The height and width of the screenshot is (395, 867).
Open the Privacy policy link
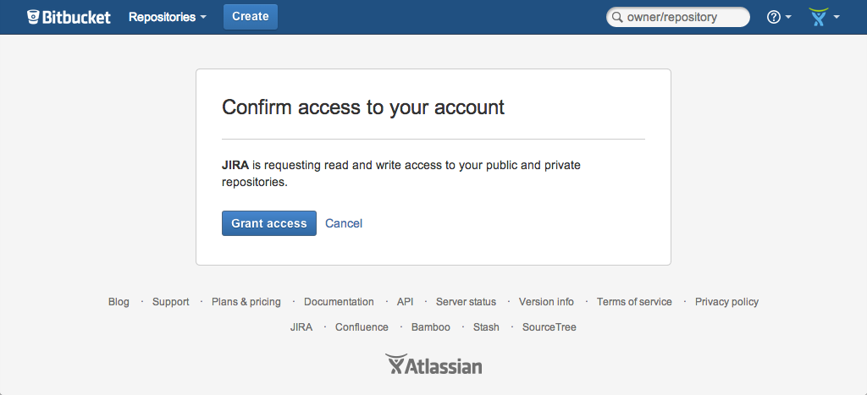tap(726, 302)
